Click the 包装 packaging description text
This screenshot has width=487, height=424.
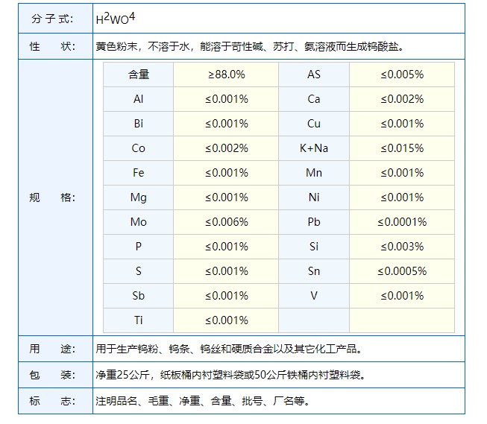pos(230,375)
